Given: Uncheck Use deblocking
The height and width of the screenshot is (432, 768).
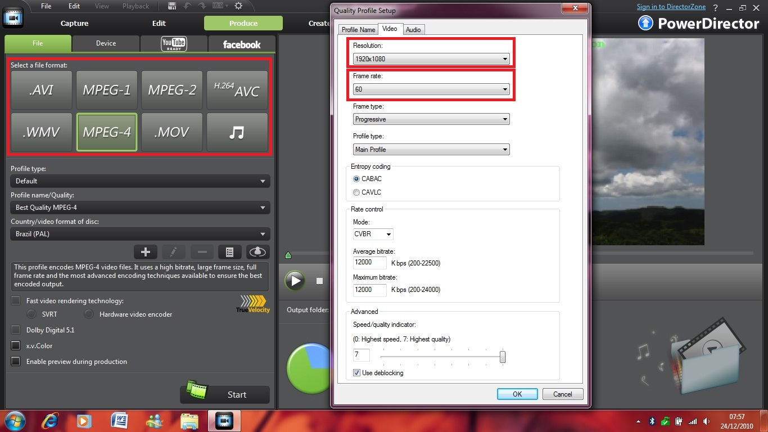Looking at the screenshot, I should (x=356, y=373).
